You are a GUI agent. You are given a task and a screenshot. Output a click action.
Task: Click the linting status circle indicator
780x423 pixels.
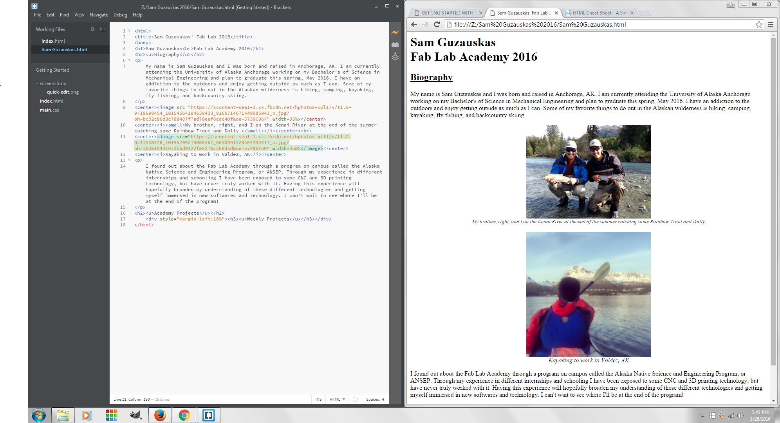point(355,399)
